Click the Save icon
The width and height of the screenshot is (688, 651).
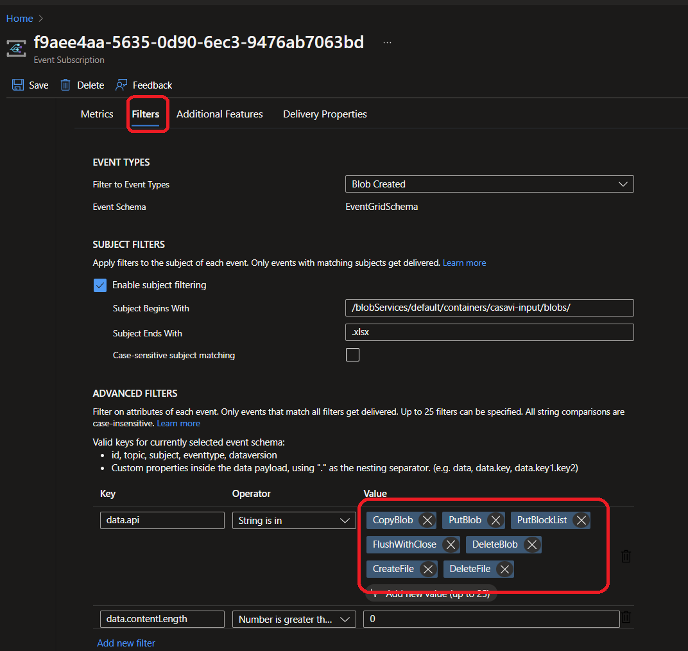click(18, 84)
